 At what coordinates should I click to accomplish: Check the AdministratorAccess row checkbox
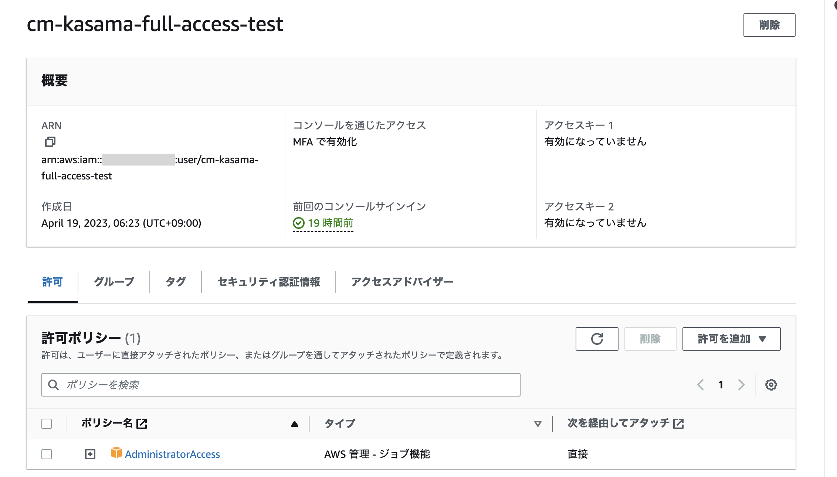click(47, 454)
